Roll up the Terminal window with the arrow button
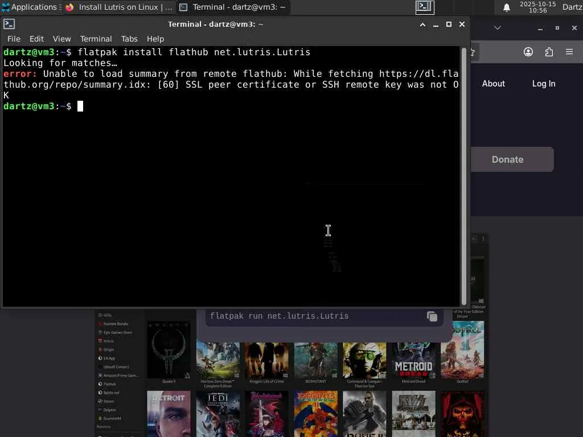583x437 pixels. tap(423, 24)
